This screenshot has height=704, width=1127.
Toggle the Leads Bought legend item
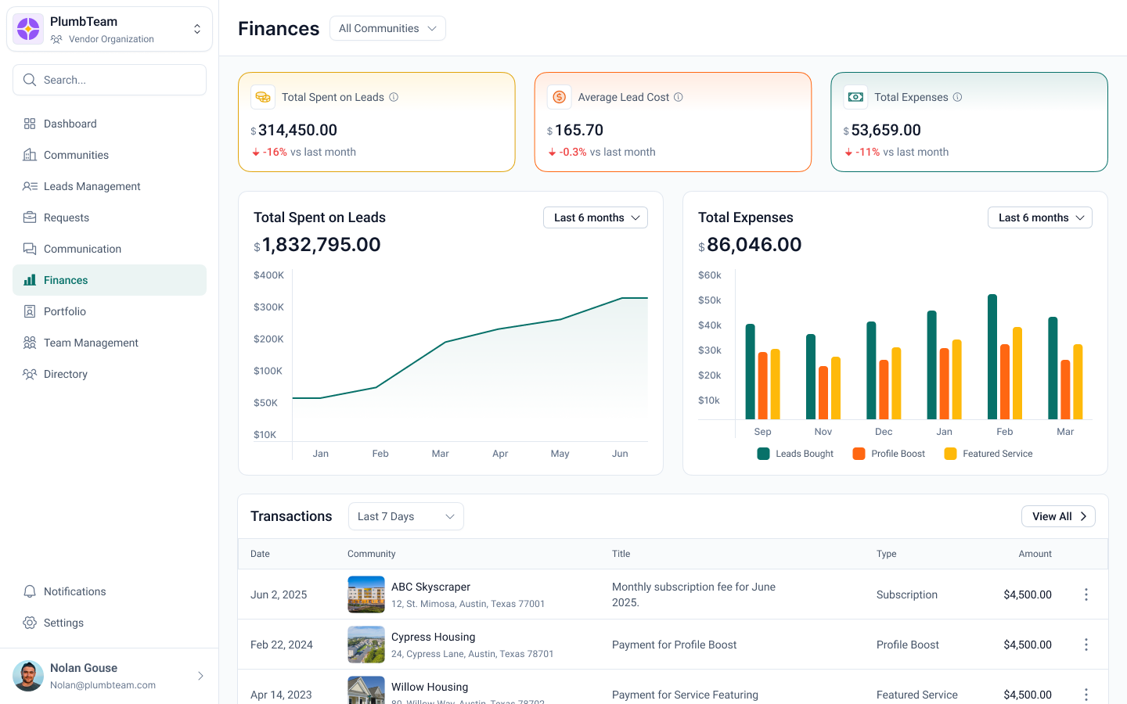coord(795,454)
